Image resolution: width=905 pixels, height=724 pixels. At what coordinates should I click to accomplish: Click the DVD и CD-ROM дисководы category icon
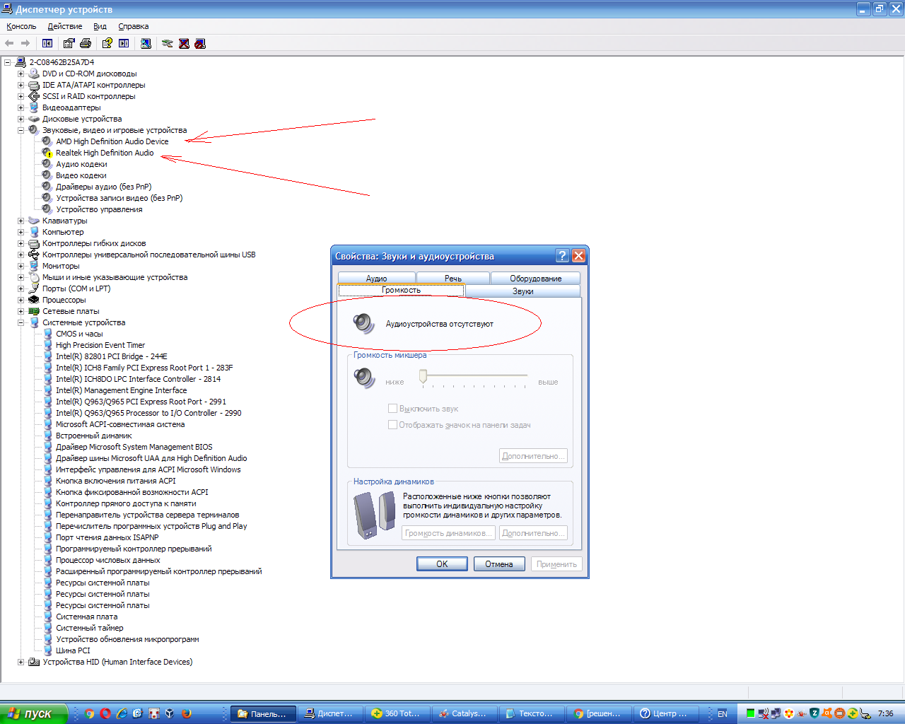[x=34, y=74]
